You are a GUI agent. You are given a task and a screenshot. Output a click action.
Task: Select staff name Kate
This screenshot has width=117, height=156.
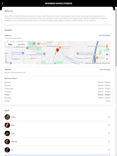pos(13,117)
